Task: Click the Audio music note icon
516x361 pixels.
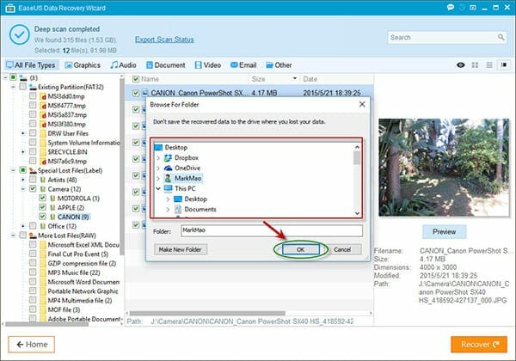Action: coord(114,65)
